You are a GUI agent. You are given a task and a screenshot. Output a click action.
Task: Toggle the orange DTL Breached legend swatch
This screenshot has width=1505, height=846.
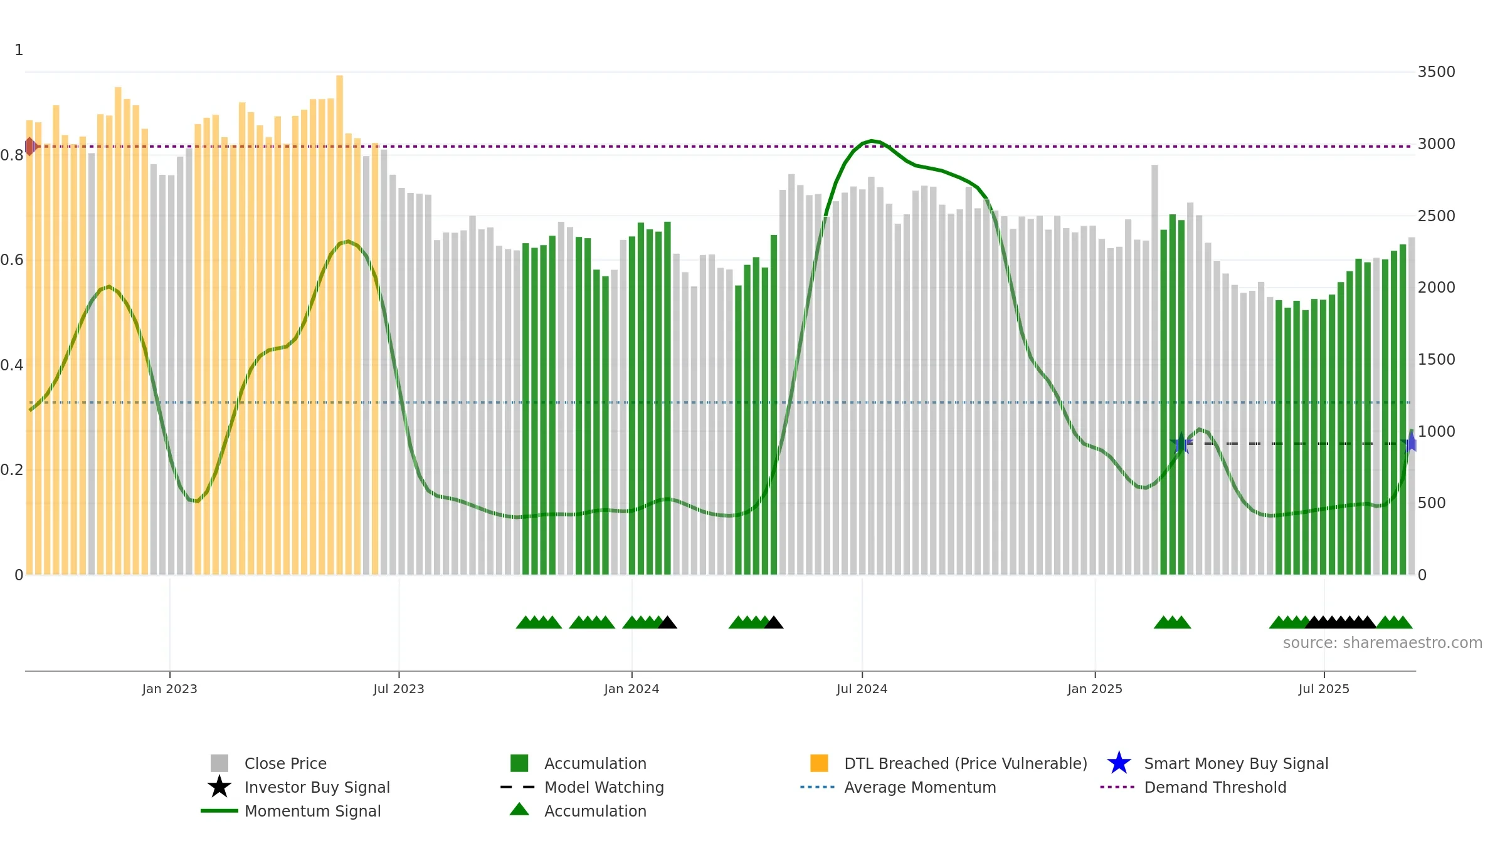click(819, 763)
